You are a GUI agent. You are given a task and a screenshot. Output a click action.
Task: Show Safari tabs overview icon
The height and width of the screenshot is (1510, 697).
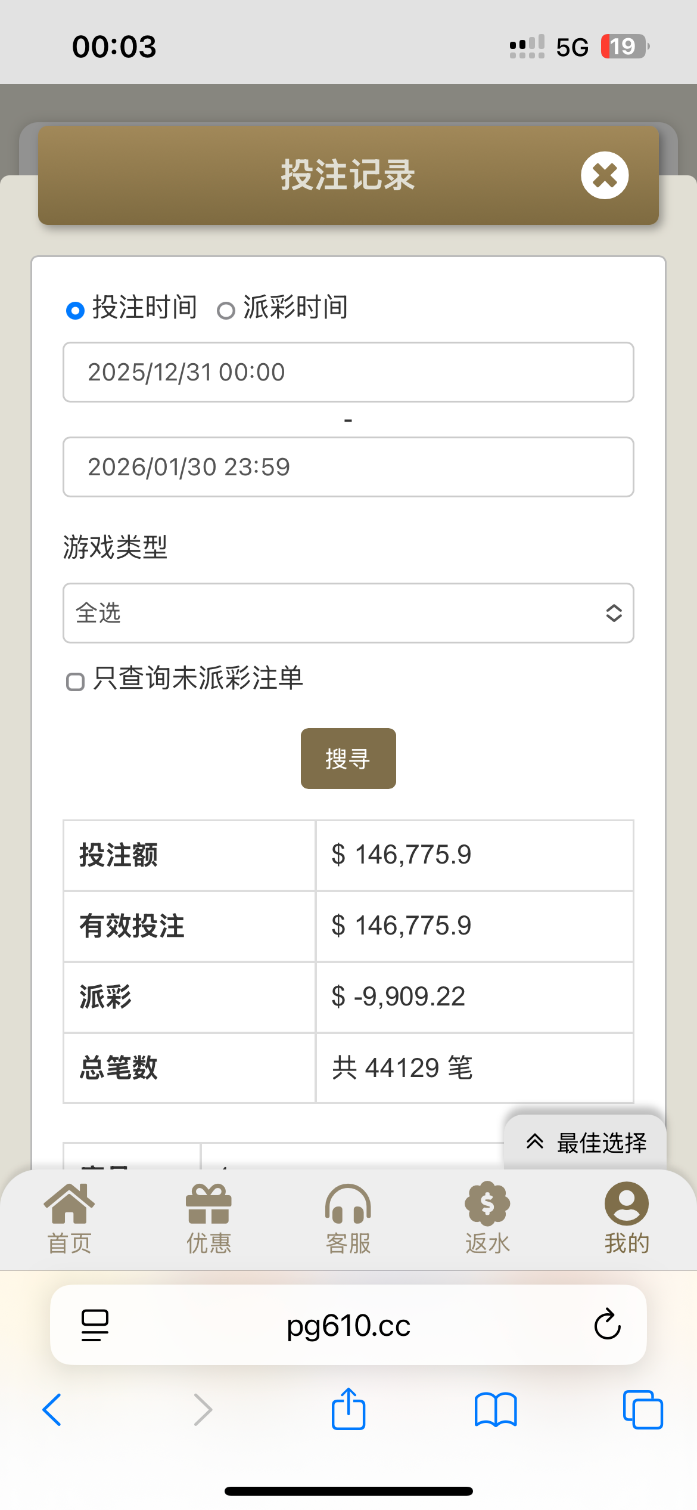click(642, 1410)
